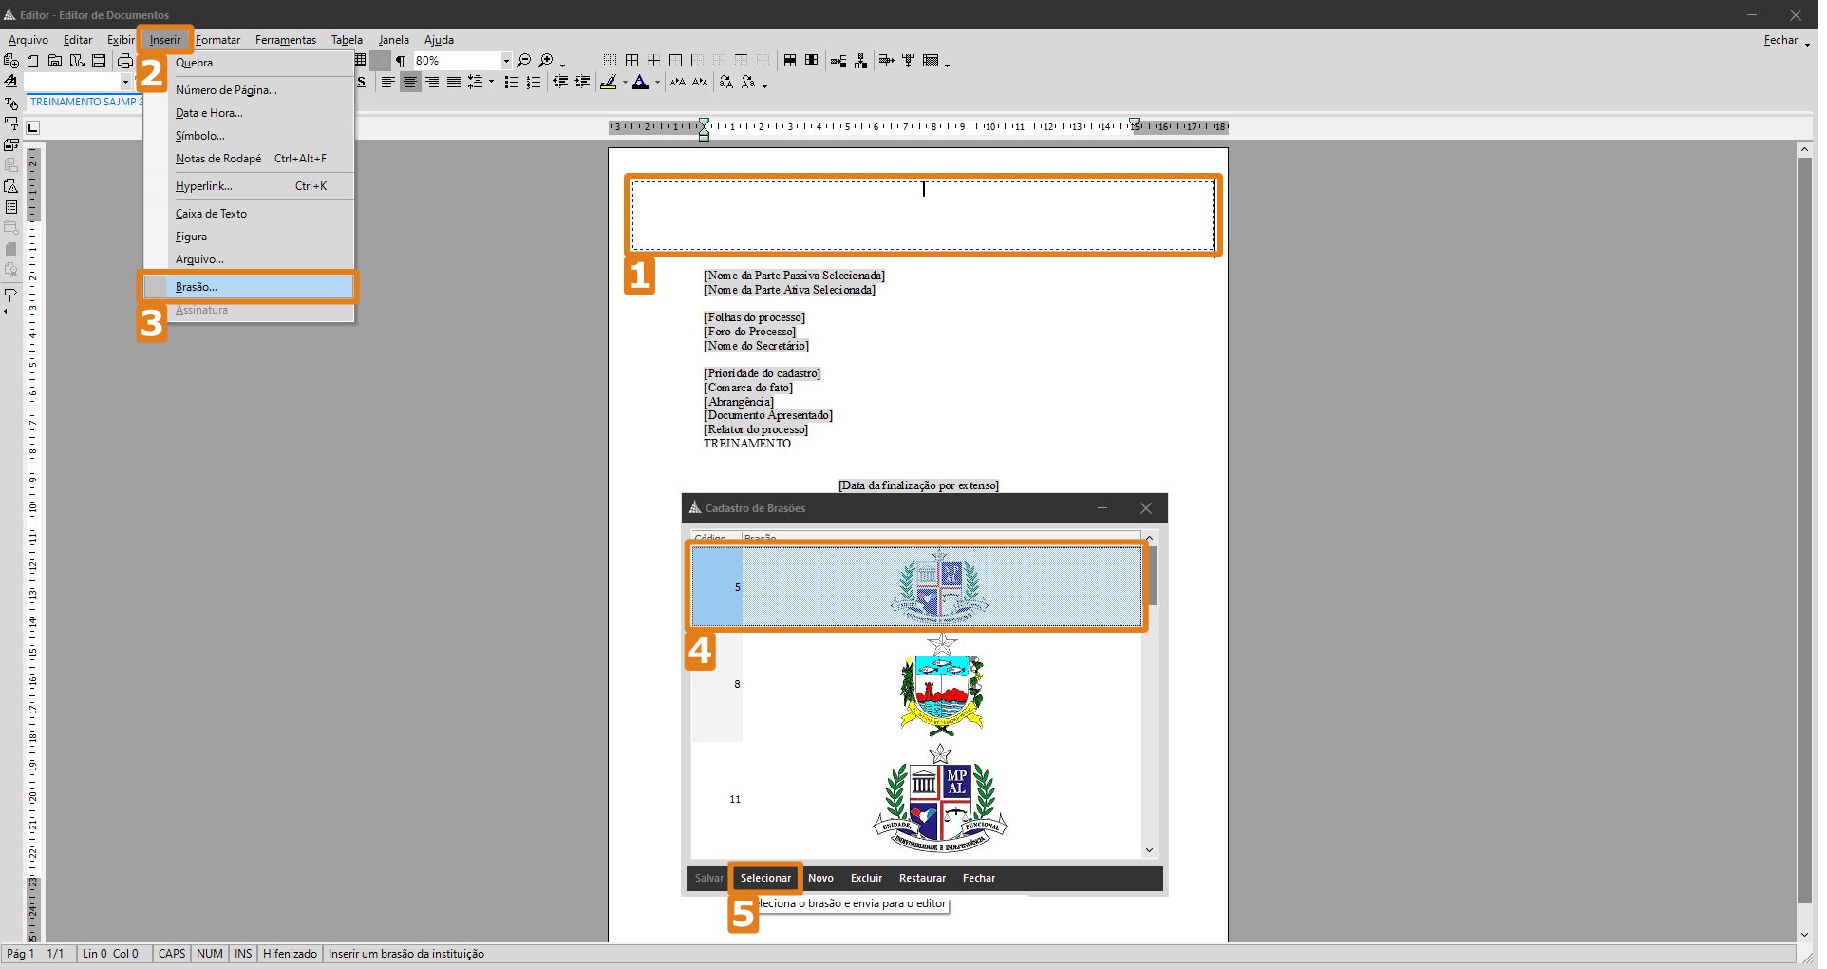Click the document warning icon in sidebar
Viewport: 1827px width, 969px height.
(x=11, y=186)
